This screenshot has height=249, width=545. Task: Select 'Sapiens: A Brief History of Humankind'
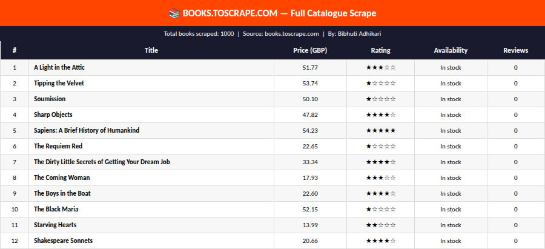pyautogui.click(x=87, y=130)
